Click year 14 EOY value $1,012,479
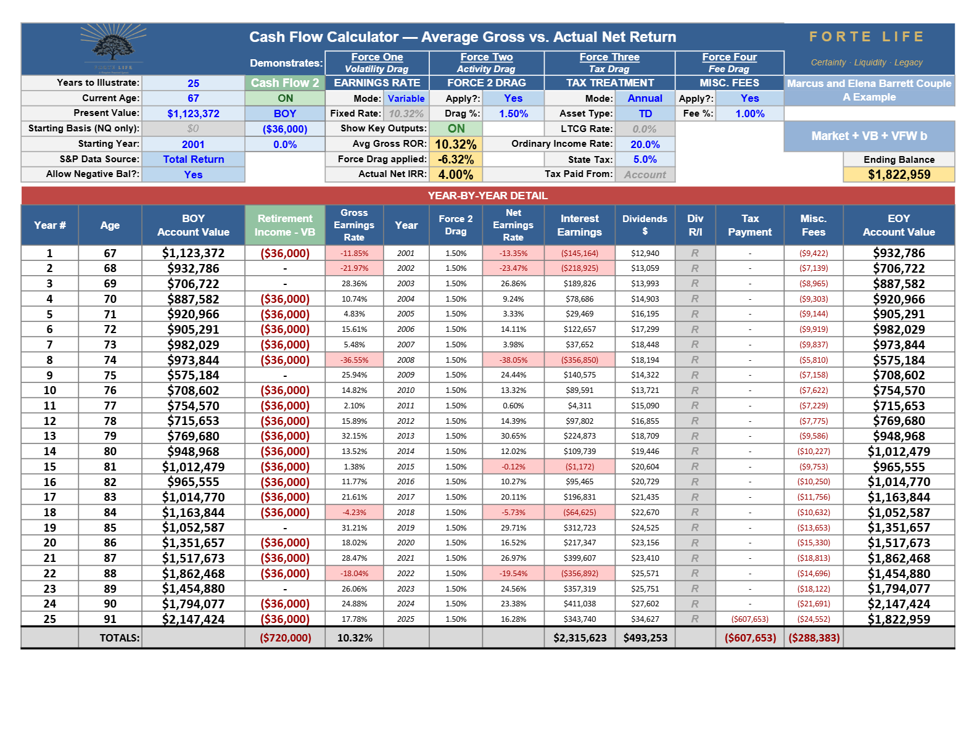 coord(899,452)
